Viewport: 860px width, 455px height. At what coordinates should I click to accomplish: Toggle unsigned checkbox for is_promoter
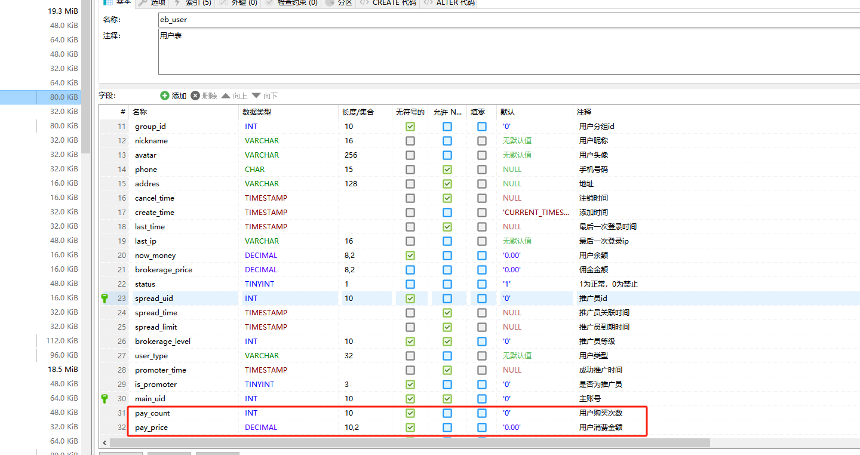point(410,385)
